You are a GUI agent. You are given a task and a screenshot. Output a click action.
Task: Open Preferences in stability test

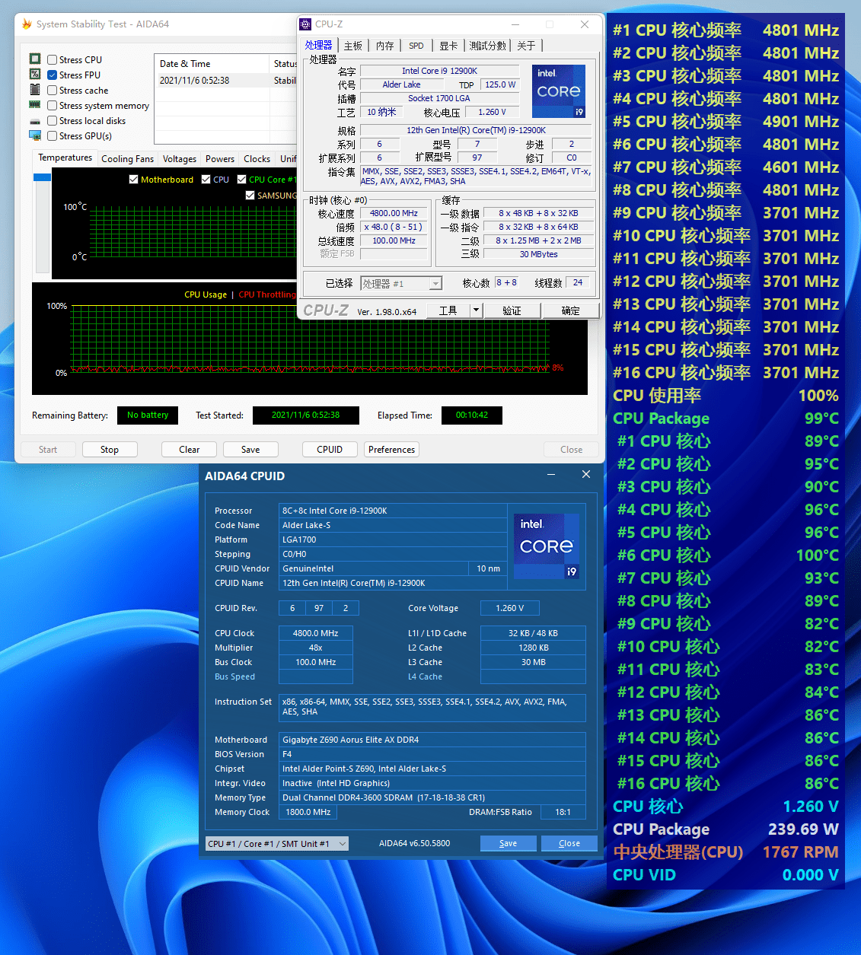pos(392,450)
